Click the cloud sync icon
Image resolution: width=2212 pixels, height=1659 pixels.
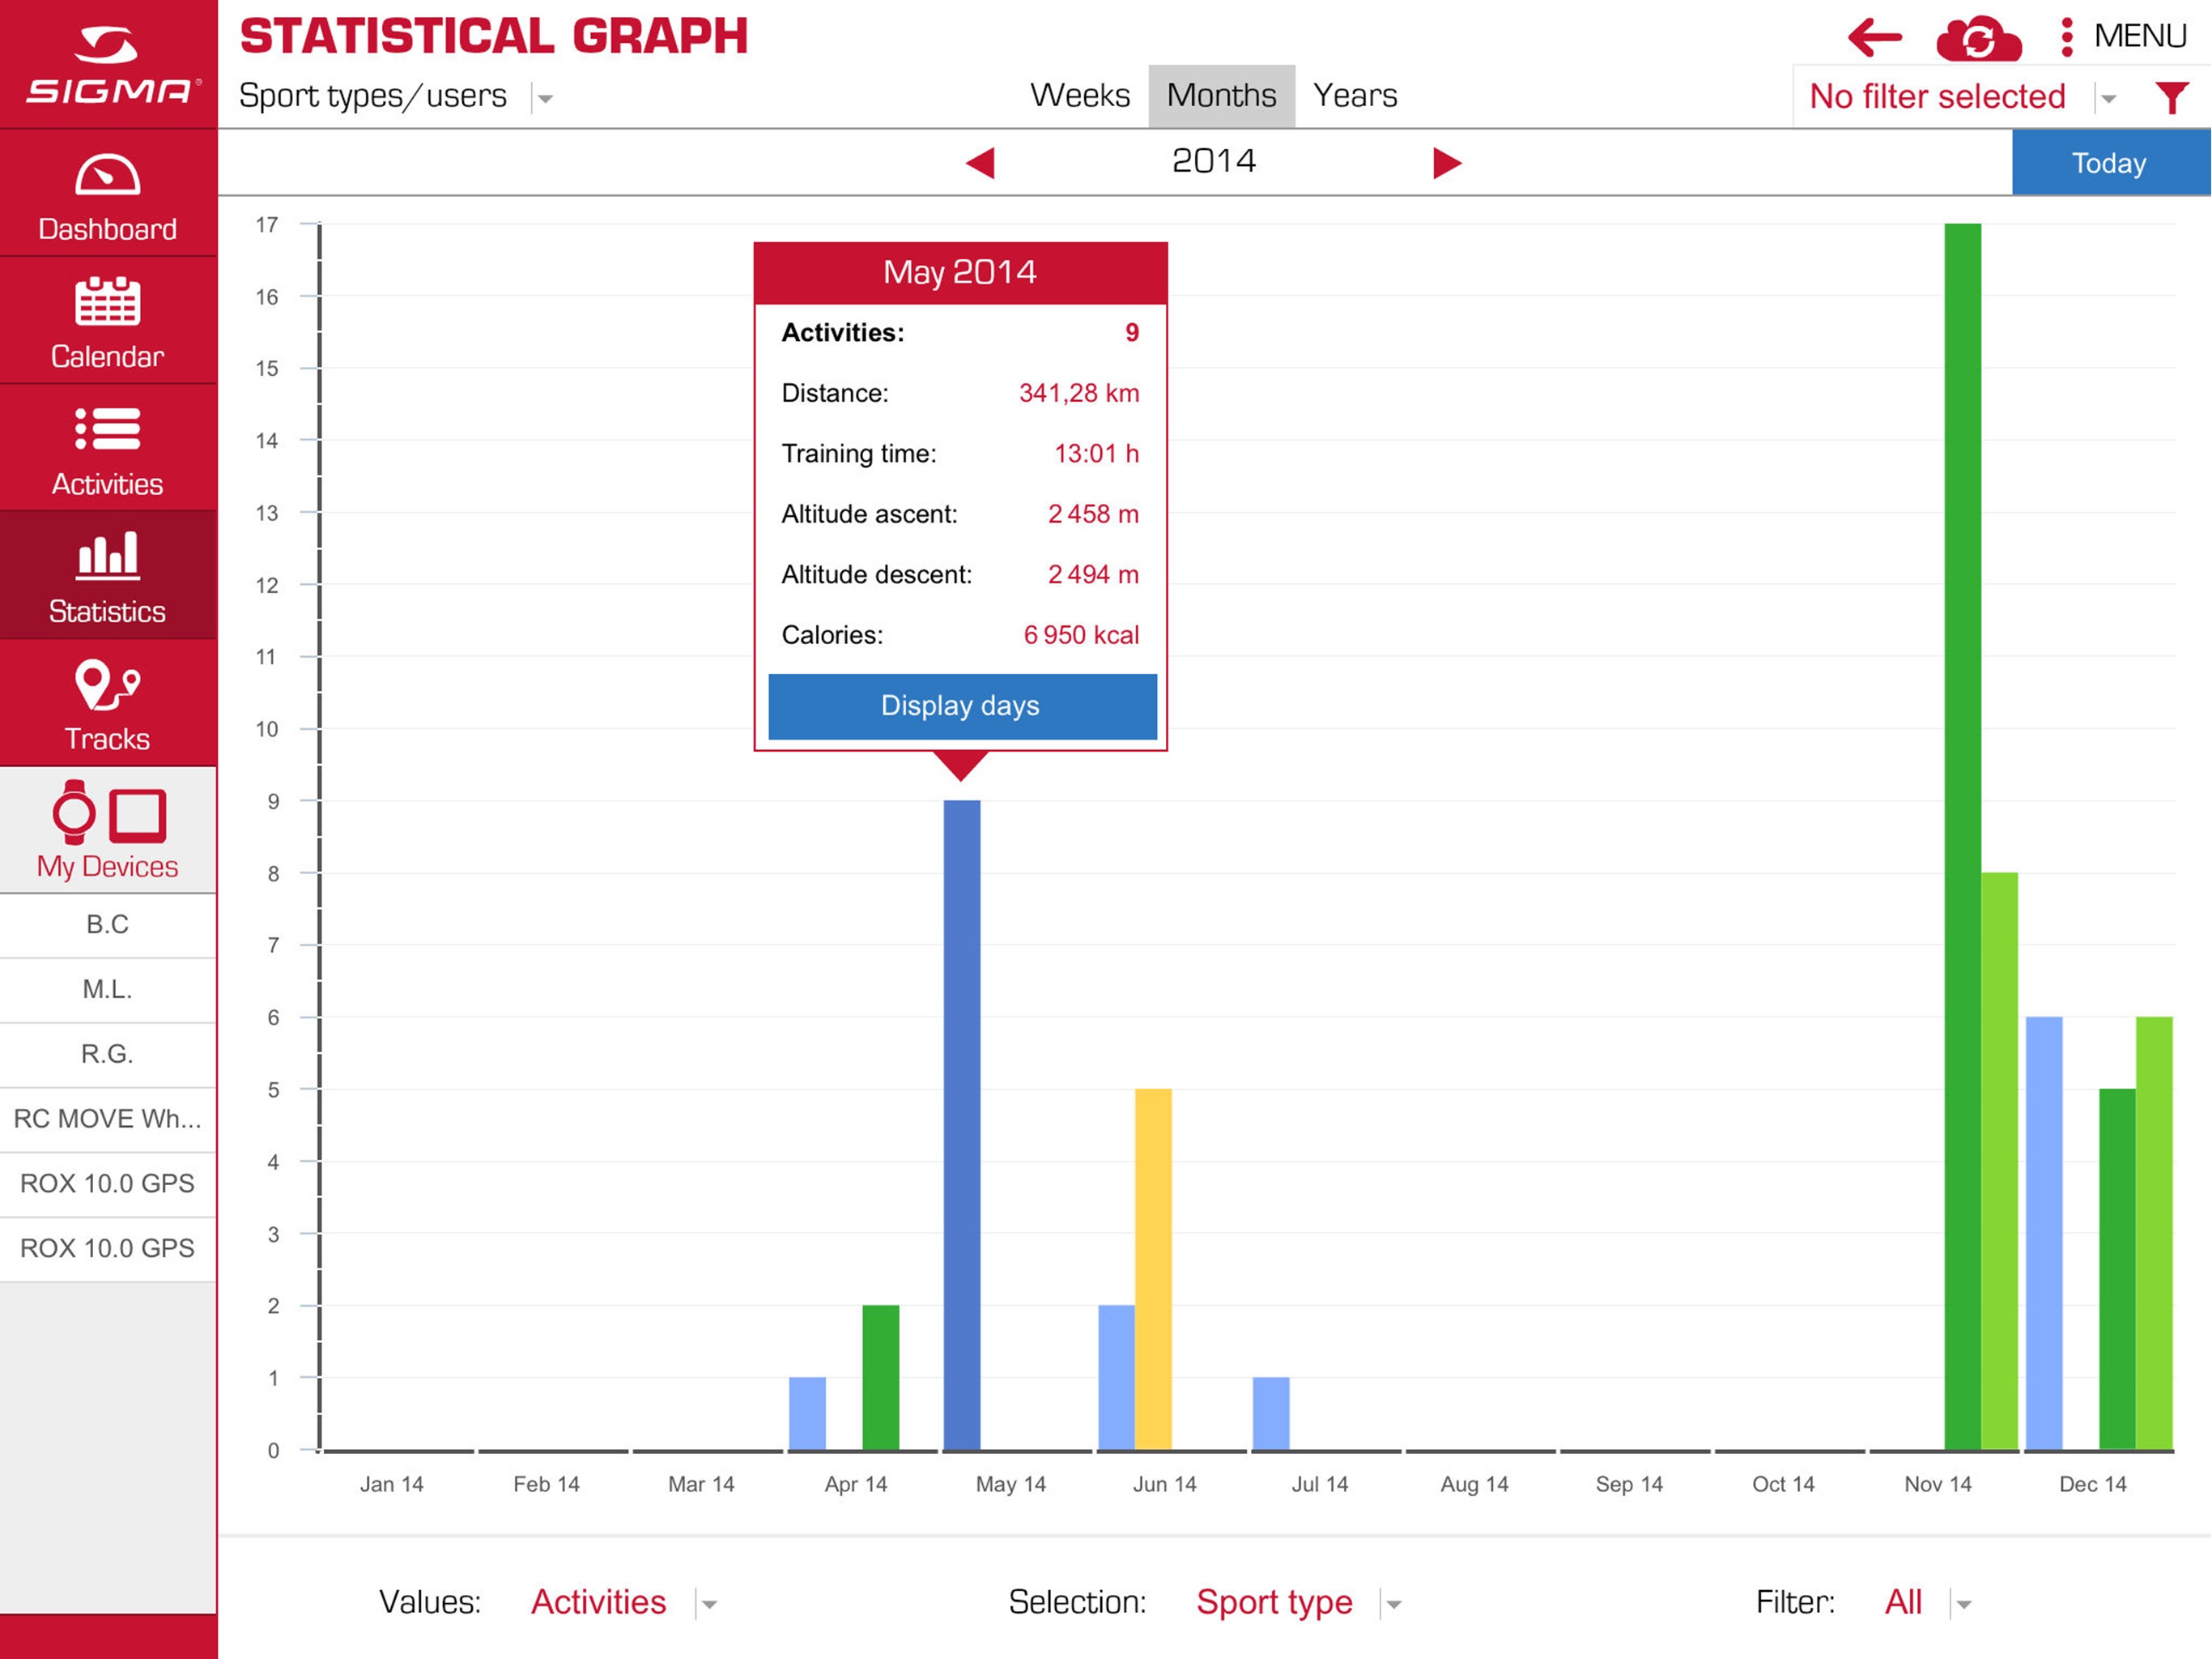1977,38
